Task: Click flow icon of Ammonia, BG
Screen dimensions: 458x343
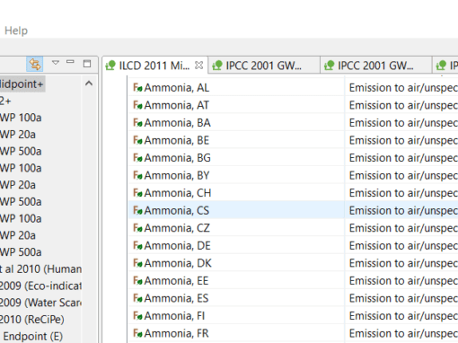Action: point(137,158)
